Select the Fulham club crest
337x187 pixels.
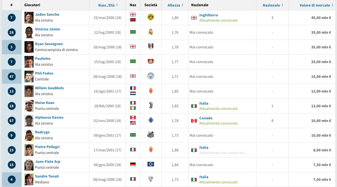click(x=151, y=46)
